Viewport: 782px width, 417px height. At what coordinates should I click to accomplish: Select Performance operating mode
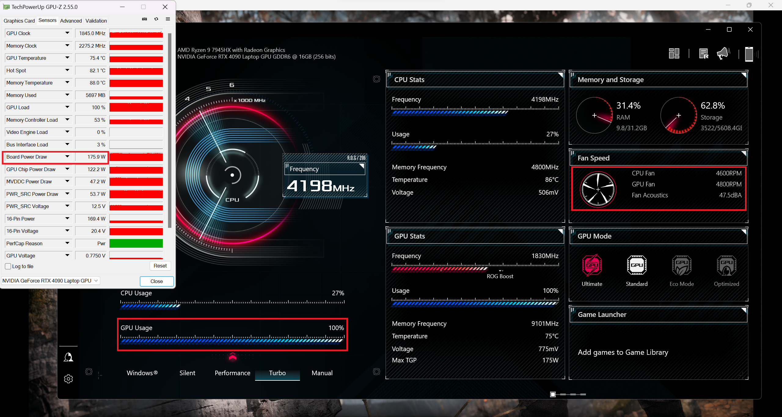point(232,373)
